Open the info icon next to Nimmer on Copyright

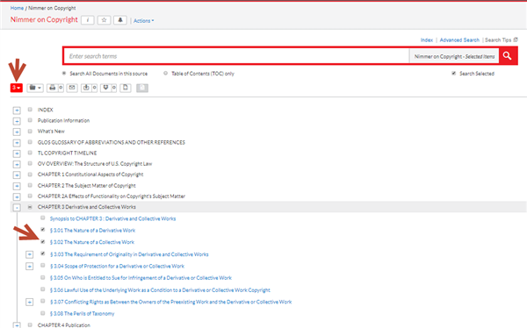(x=87, y=20)
